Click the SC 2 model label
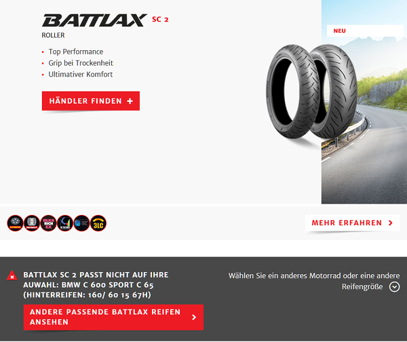The image size is (407, 342). (x=160, y=20)
